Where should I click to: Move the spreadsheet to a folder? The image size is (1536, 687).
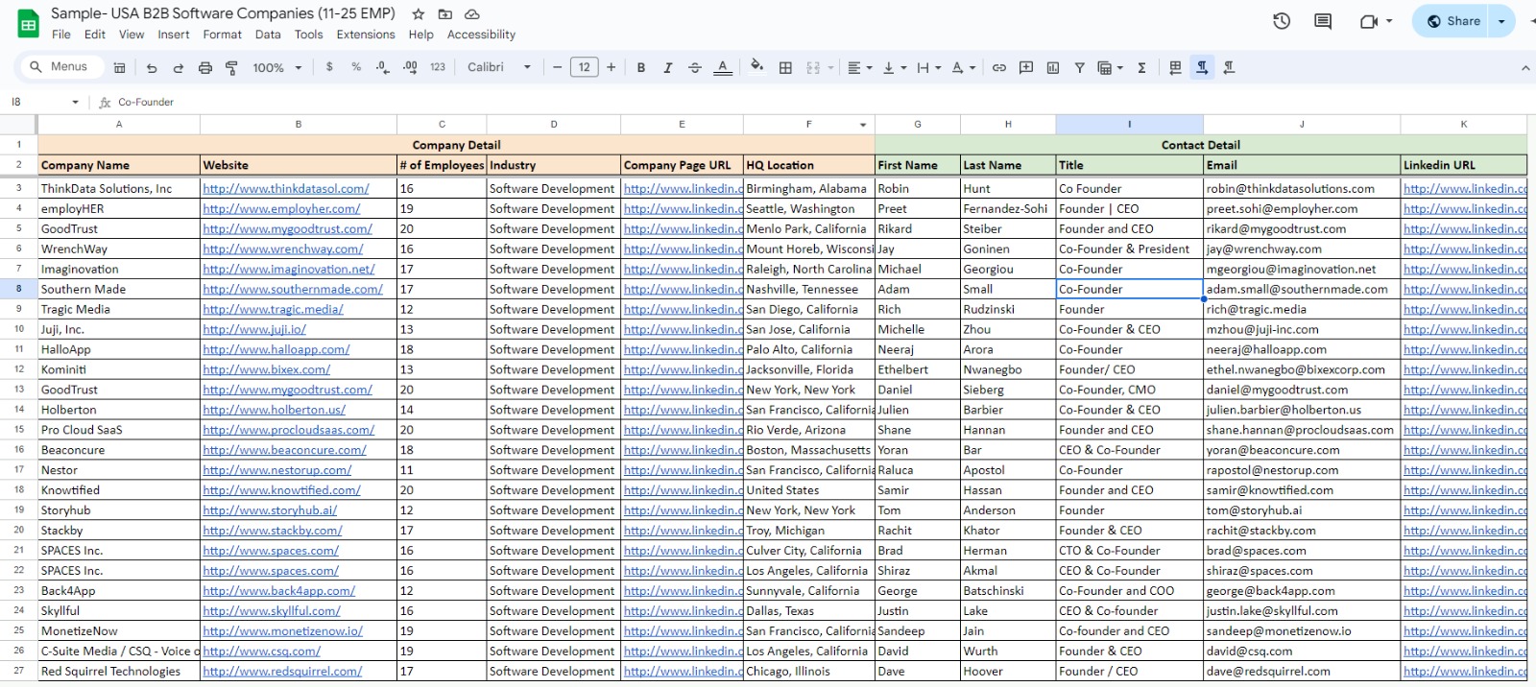(444, 14)
